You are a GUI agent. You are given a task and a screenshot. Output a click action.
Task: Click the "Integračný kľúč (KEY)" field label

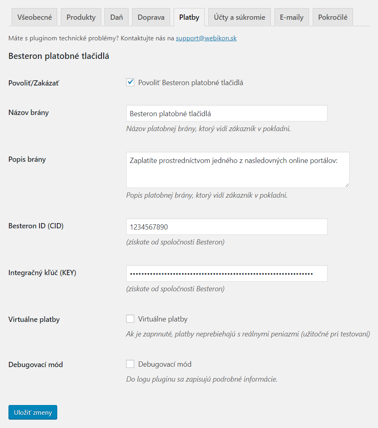click(x=42, y=273)
